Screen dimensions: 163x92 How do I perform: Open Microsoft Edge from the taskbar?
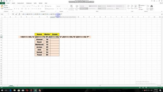pyautogui.click(x=10, y=90)
